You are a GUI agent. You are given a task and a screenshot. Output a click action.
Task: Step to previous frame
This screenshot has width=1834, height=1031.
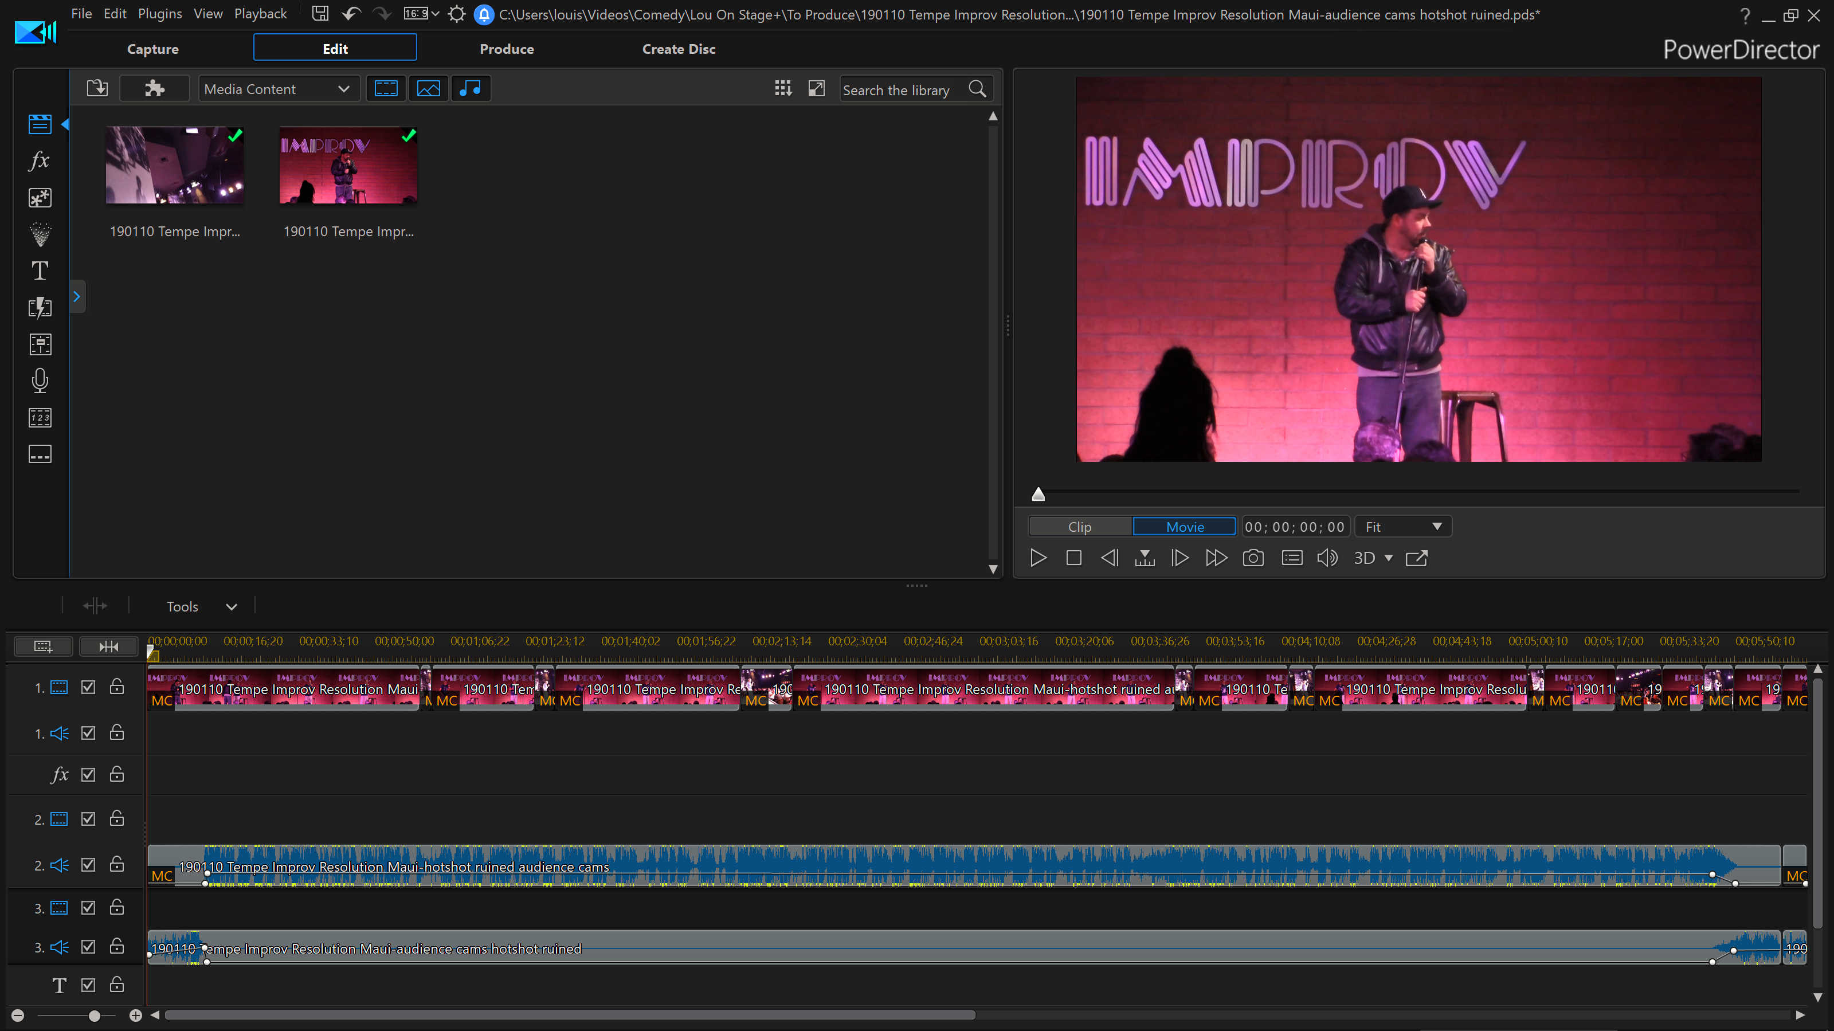click(1109, 558)
